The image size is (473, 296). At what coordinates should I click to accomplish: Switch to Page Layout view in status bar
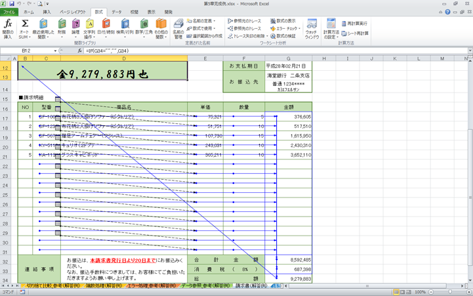coord(402,292)
